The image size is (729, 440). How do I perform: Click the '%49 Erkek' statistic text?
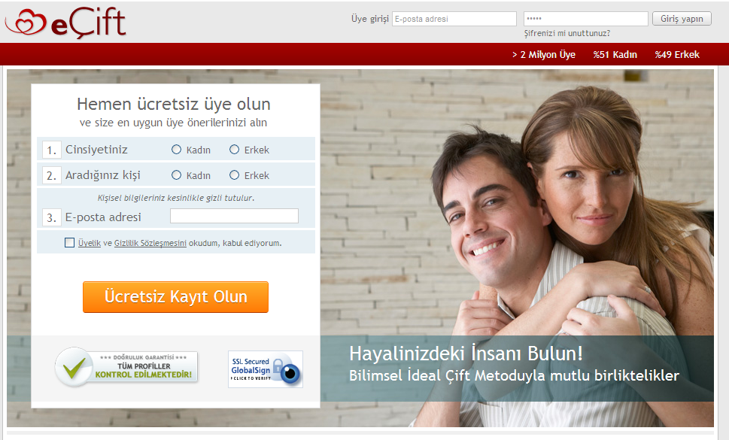tap(677, 55)
